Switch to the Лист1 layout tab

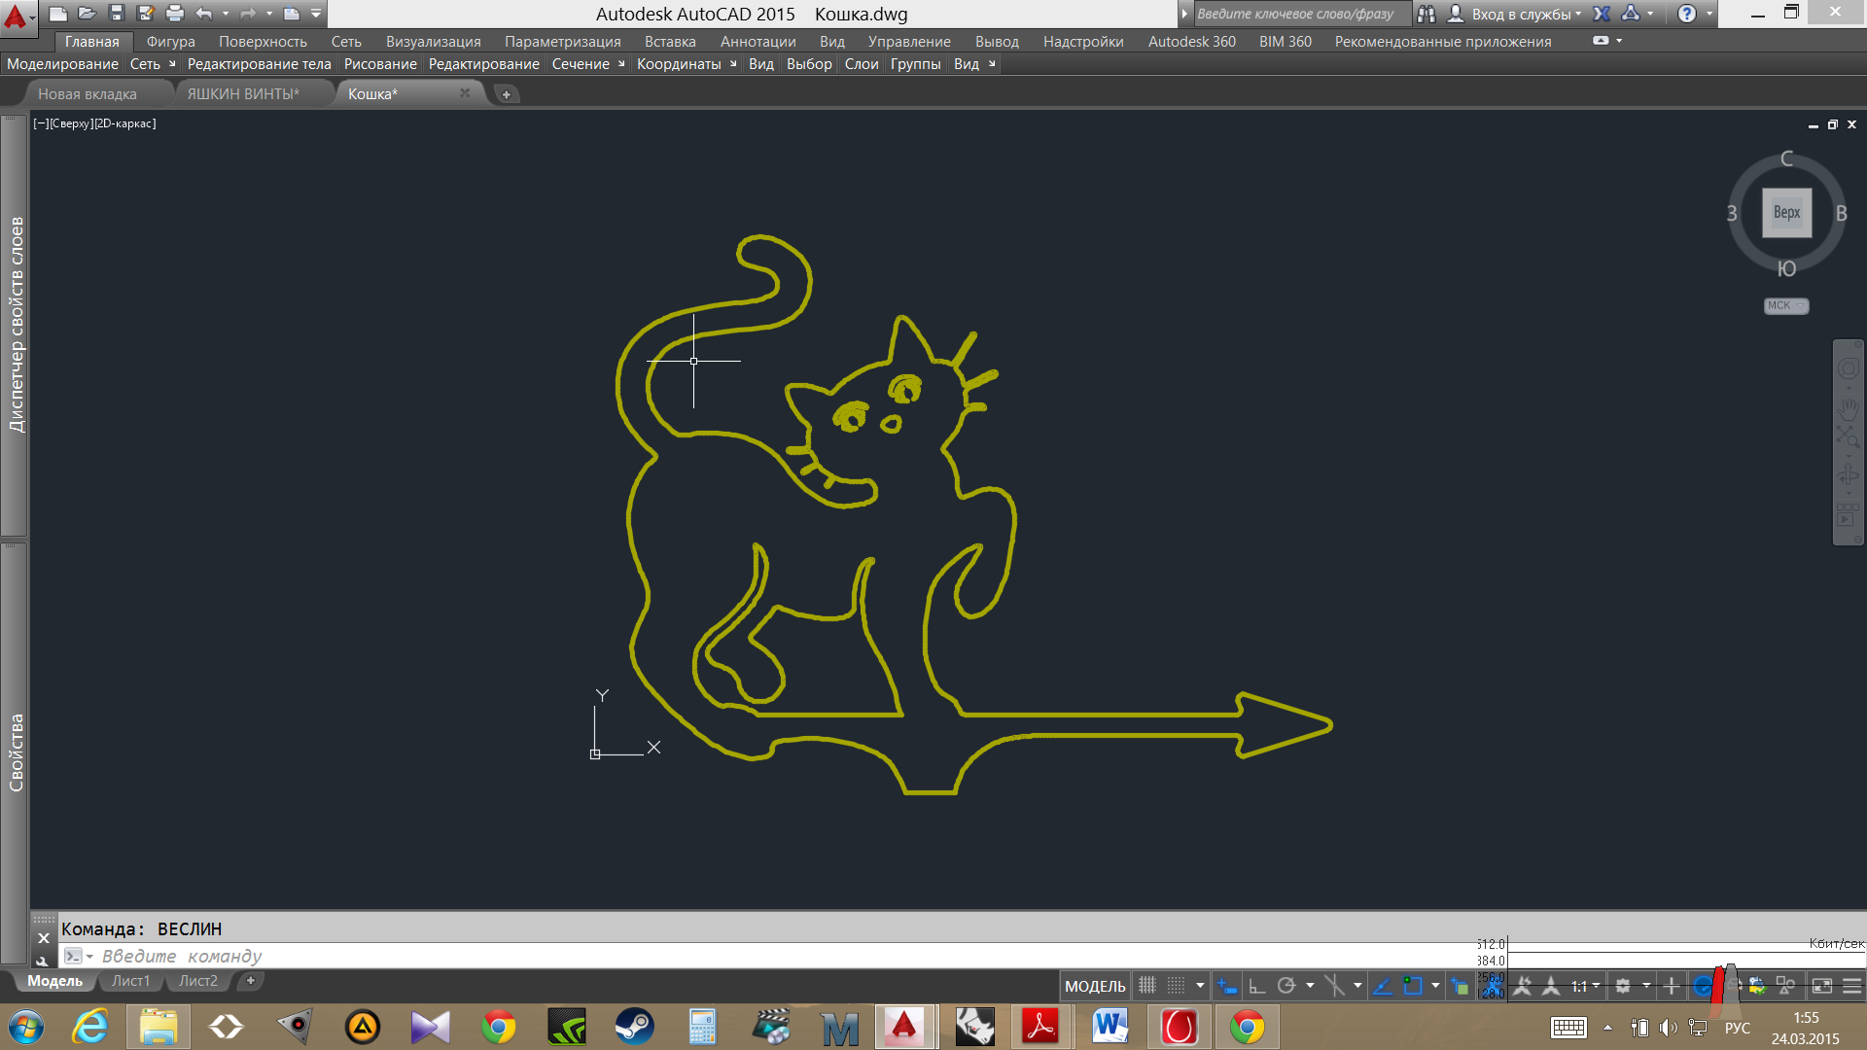(130, 981)
